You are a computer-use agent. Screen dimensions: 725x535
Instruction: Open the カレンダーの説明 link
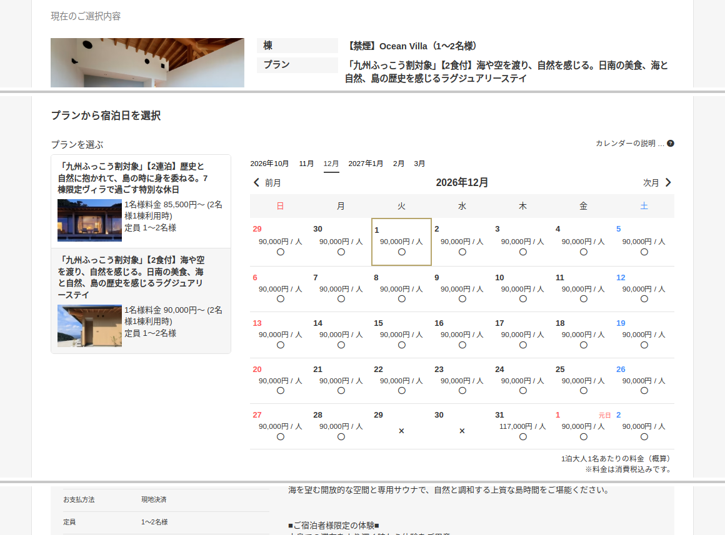pyautogui.click(x=630, y=144)
